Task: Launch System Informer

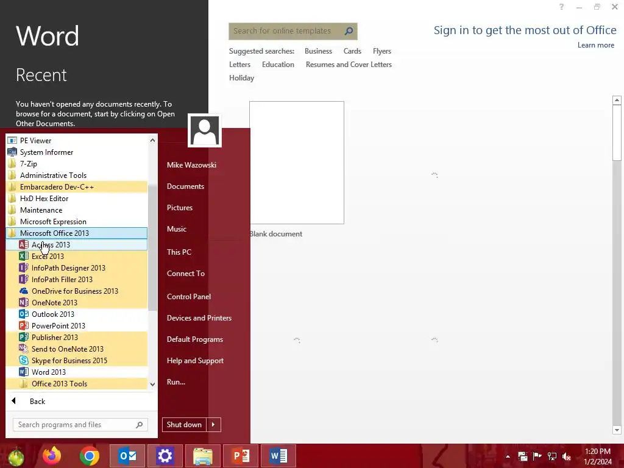Action: point(76,152)
